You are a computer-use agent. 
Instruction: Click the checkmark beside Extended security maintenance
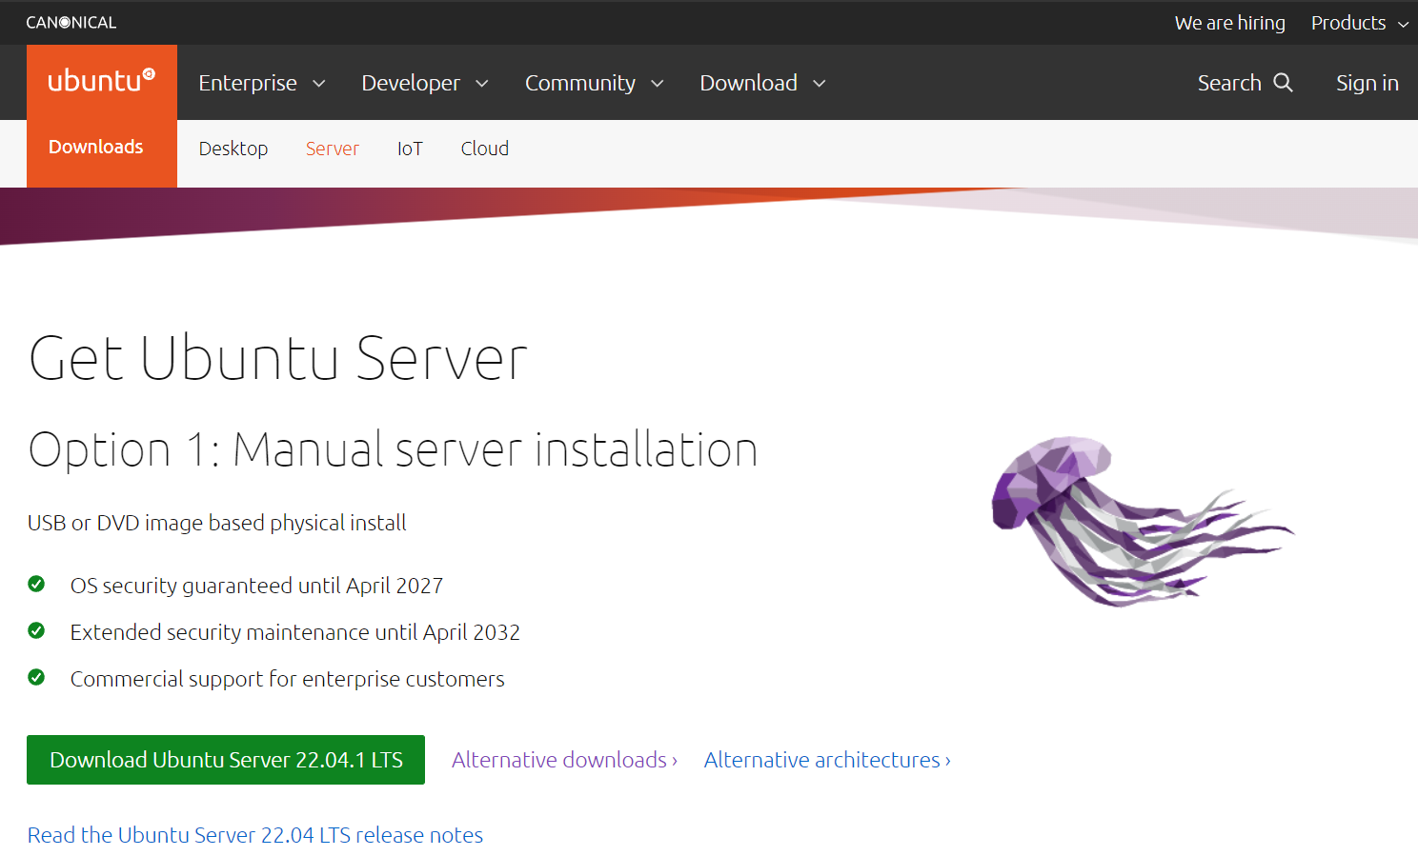[x=36, y=630]
